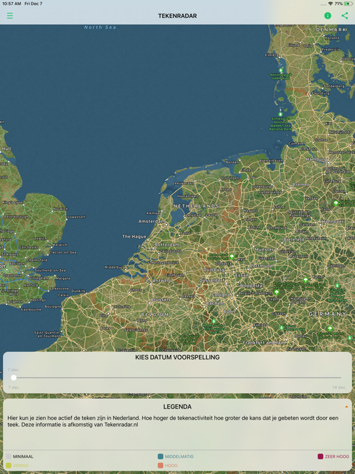The image size is (355, 474).
Task: Click the TEKENRADAR title
Action: [x=177, y=15]
